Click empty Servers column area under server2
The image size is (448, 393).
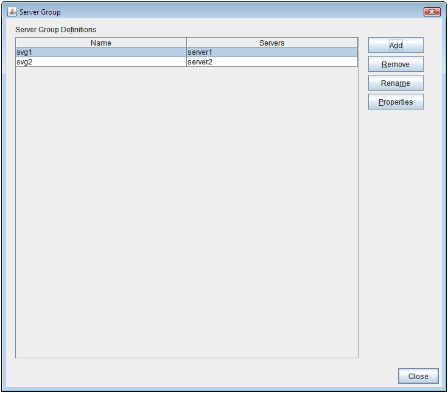pyautogui.click(x=272, y=183)
